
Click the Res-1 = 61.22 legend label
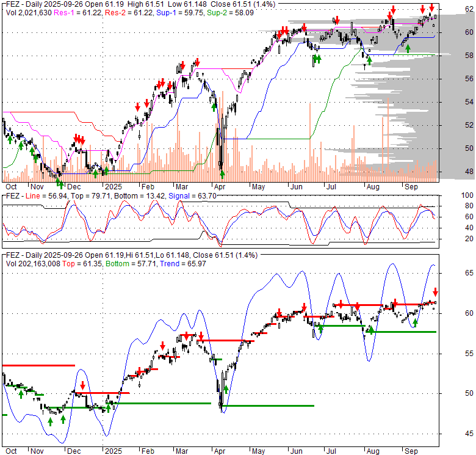(x=78, y=13)
